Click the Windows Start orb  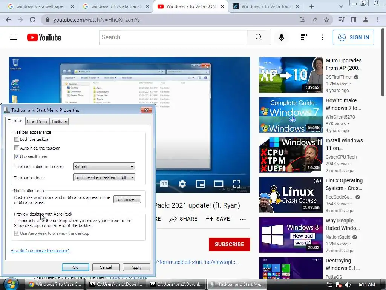pyautogui.click(x=11, y=284)
